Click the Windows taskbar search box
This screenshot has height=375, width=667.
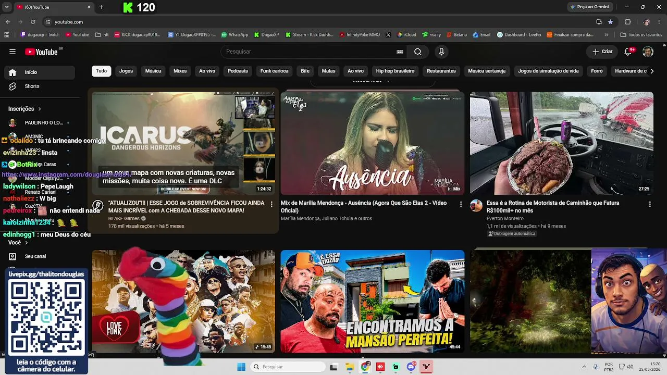(x=288, y=367)
